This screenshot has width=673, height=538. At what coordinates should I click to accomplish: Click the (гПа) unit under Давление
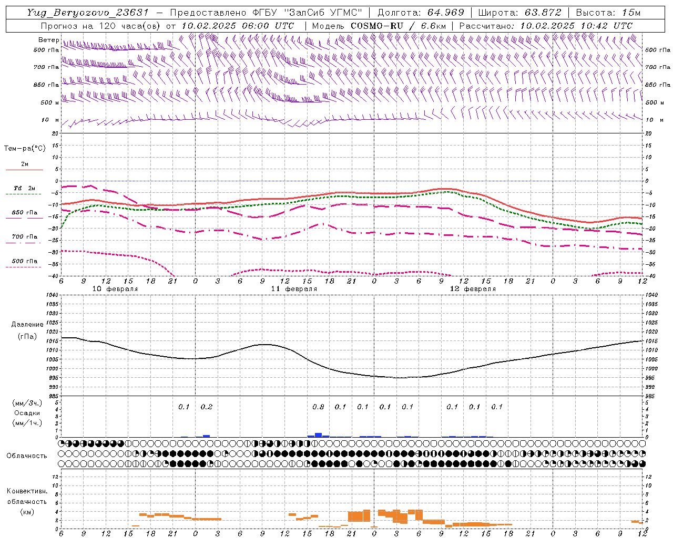[27, 336]
